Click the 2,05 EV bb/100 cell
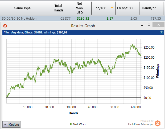The height and width of the screenshot is (129, 165). click(134, 19)
